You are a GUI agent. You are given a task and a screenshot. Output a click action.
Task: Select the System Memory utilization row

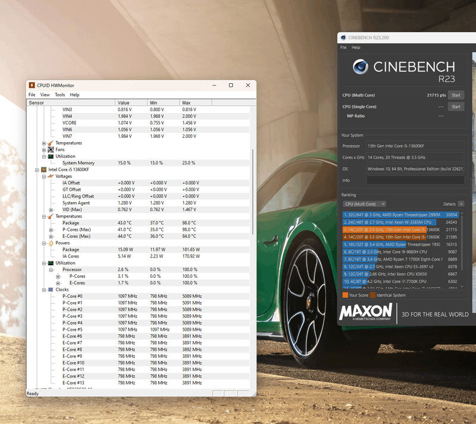coord(156,163)
